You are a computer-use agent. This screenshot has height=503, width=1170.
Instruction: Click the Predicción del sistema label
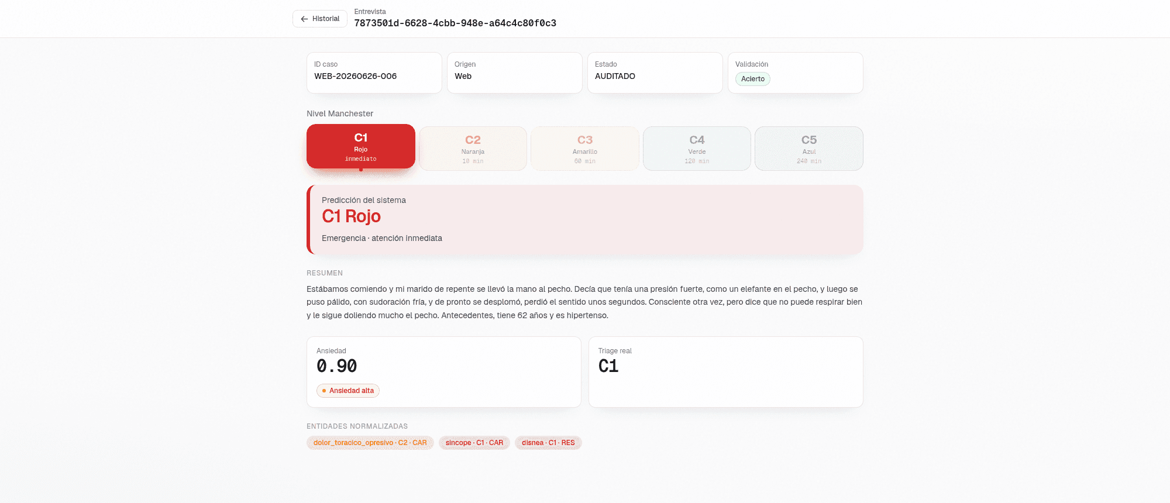point(364,200)
